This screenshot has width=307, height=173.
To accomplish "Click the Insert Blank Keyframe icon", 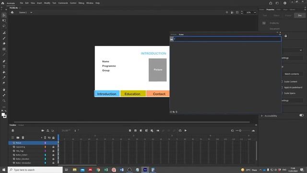I will tap(135, 131).
